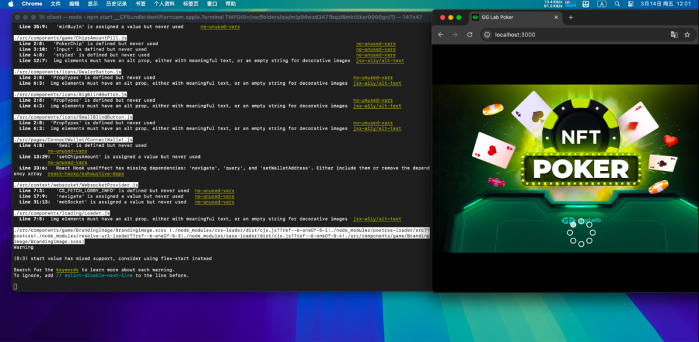
Task: Bookmark this page with the star
Action: (687, 35)
